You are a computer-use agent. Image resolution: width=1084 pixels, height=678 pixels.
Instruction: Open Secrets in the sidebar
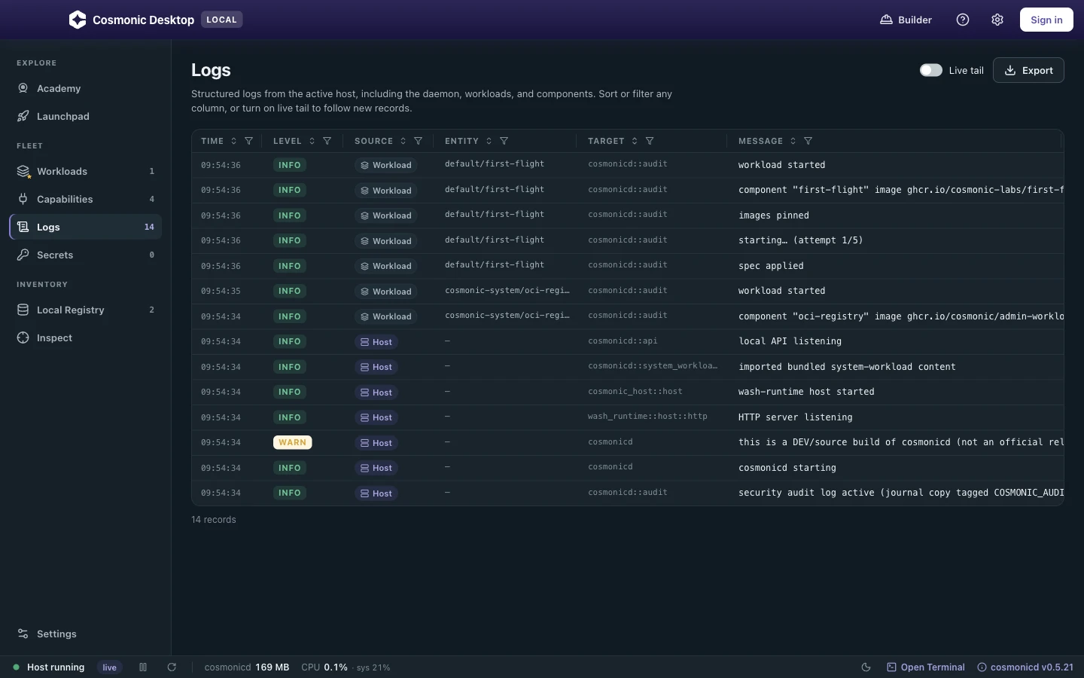[85, 255]
